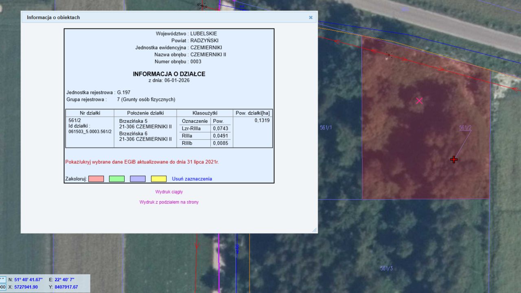Image resolution: width=521 pixels, height=293 pixels.
Task: Select the green highlight color swatch
Action: (x=117, y=179)
